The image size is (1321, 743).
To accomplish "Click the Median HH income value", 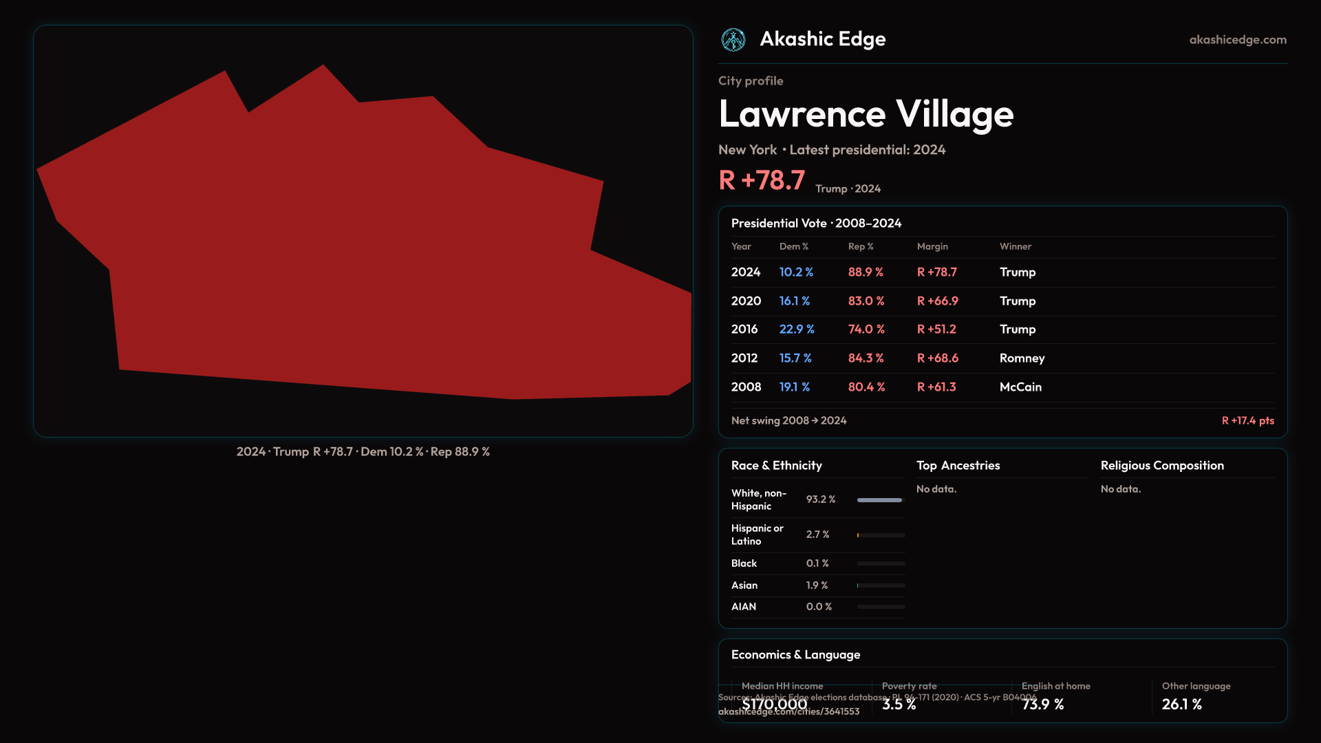I will (774, 704).
